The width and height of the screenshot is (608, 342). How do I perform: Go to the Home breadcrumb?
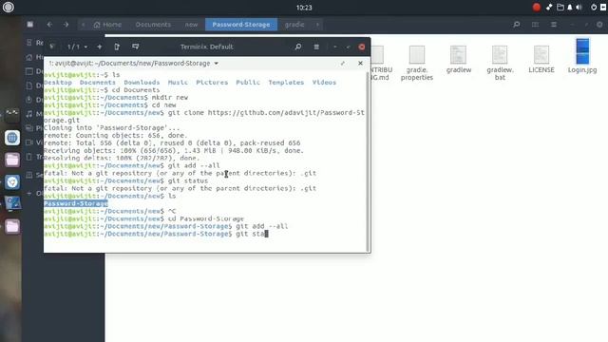point(107,25)
